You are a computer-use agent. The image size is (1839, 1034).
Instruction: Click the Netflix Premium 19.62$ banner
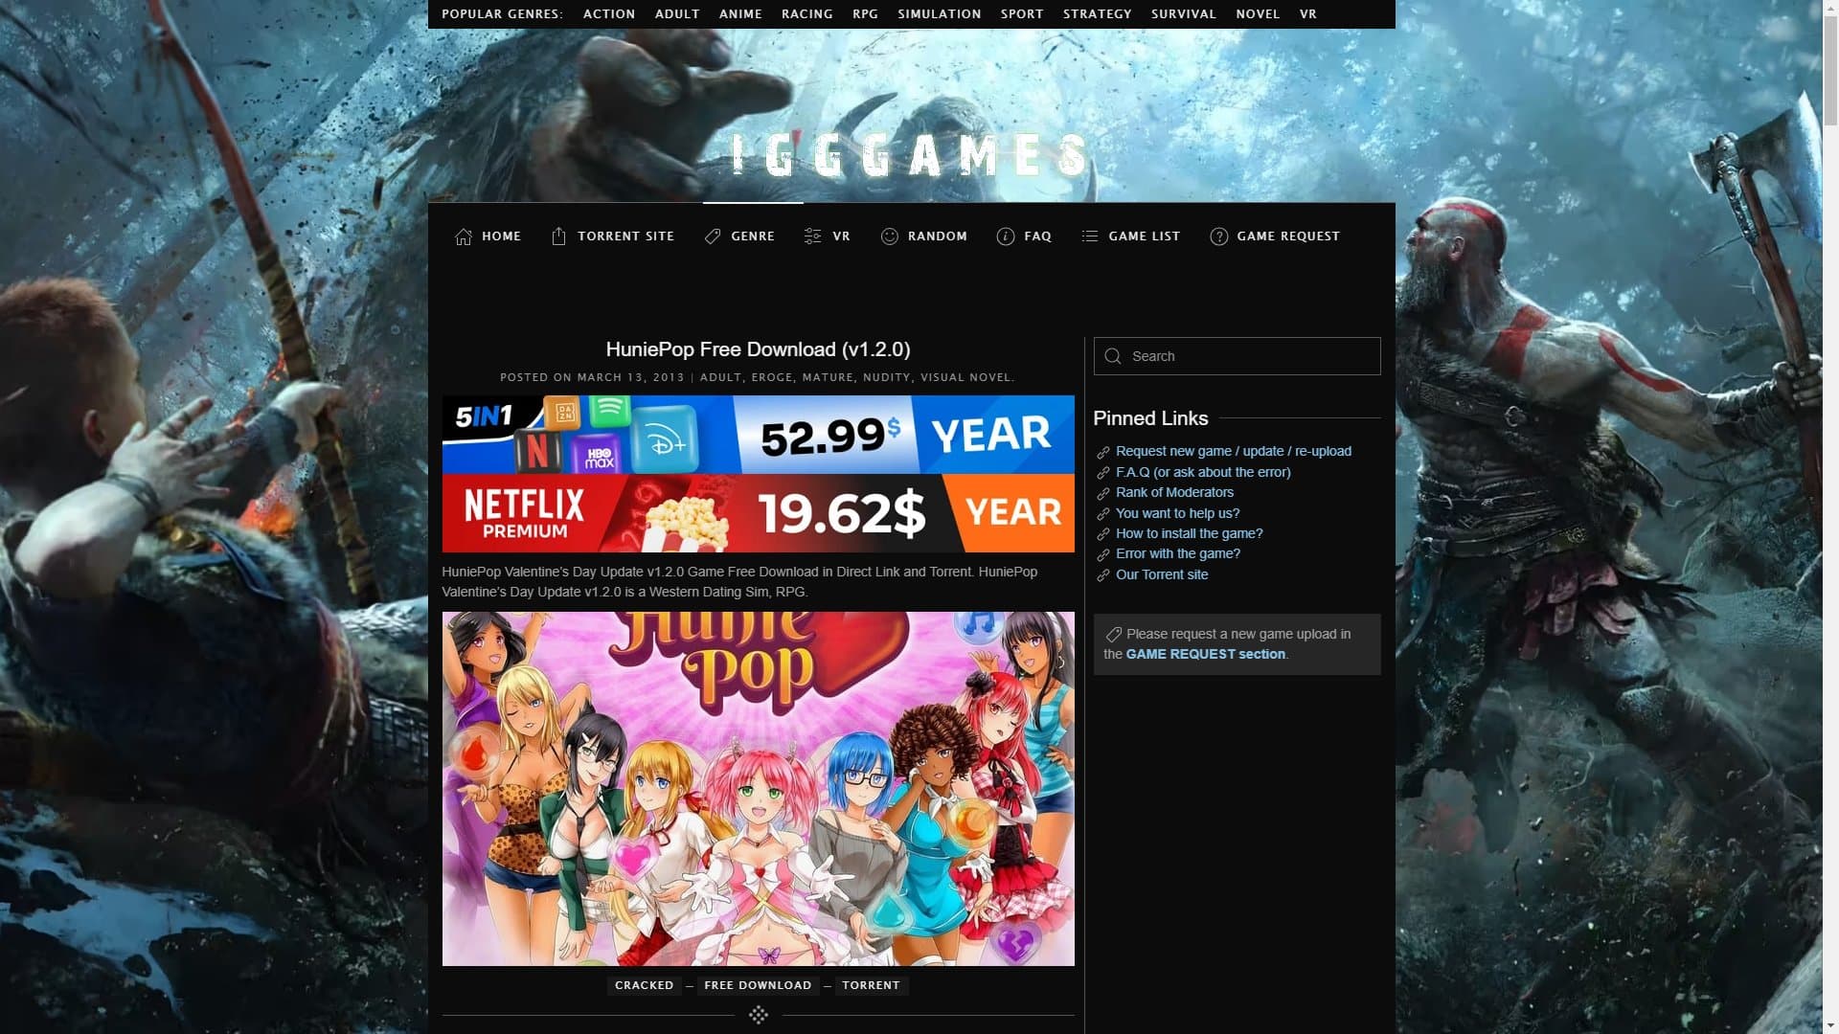(758, 513)
